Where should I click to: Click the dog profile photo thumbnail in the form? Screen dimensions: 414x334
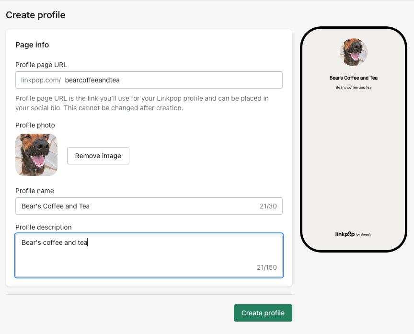click(36, 155)
